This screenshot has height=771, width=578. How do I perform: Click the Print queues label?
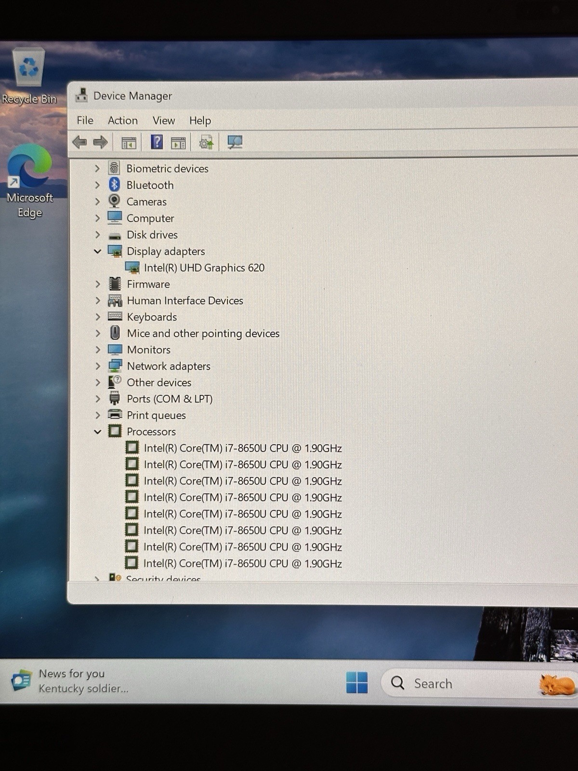pyautogui.click(x=156, y=415)
